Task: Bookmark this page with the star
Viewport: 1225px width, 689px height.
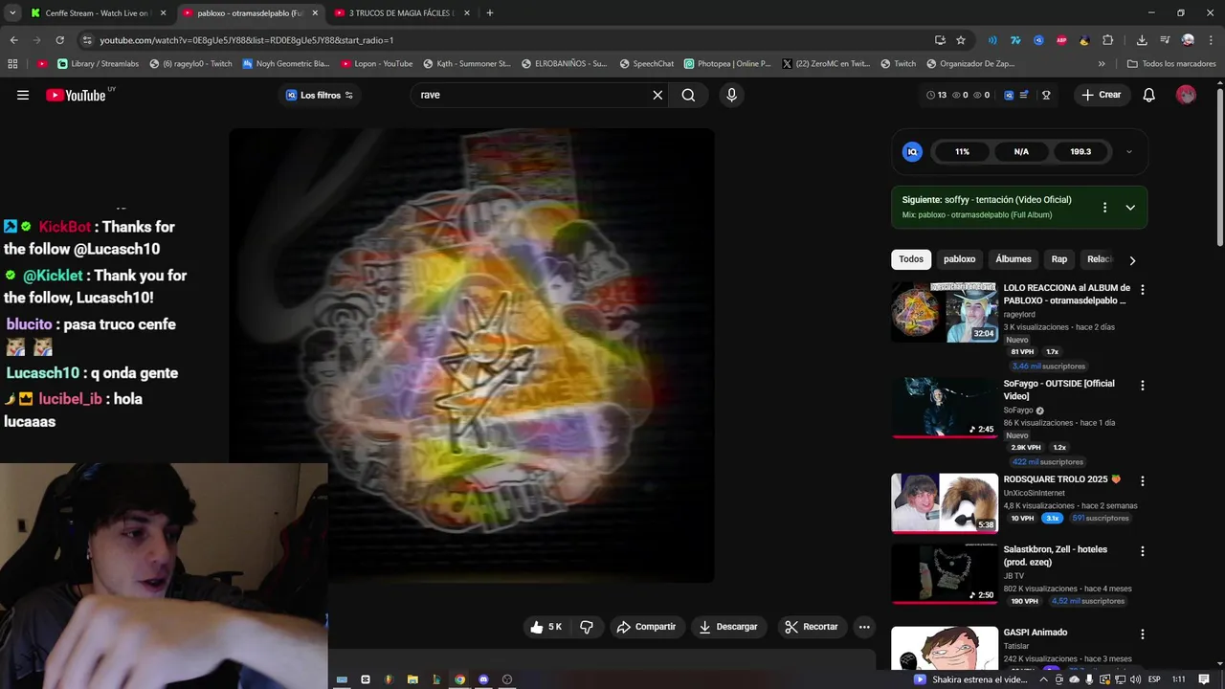Action: tap(961, 40)
